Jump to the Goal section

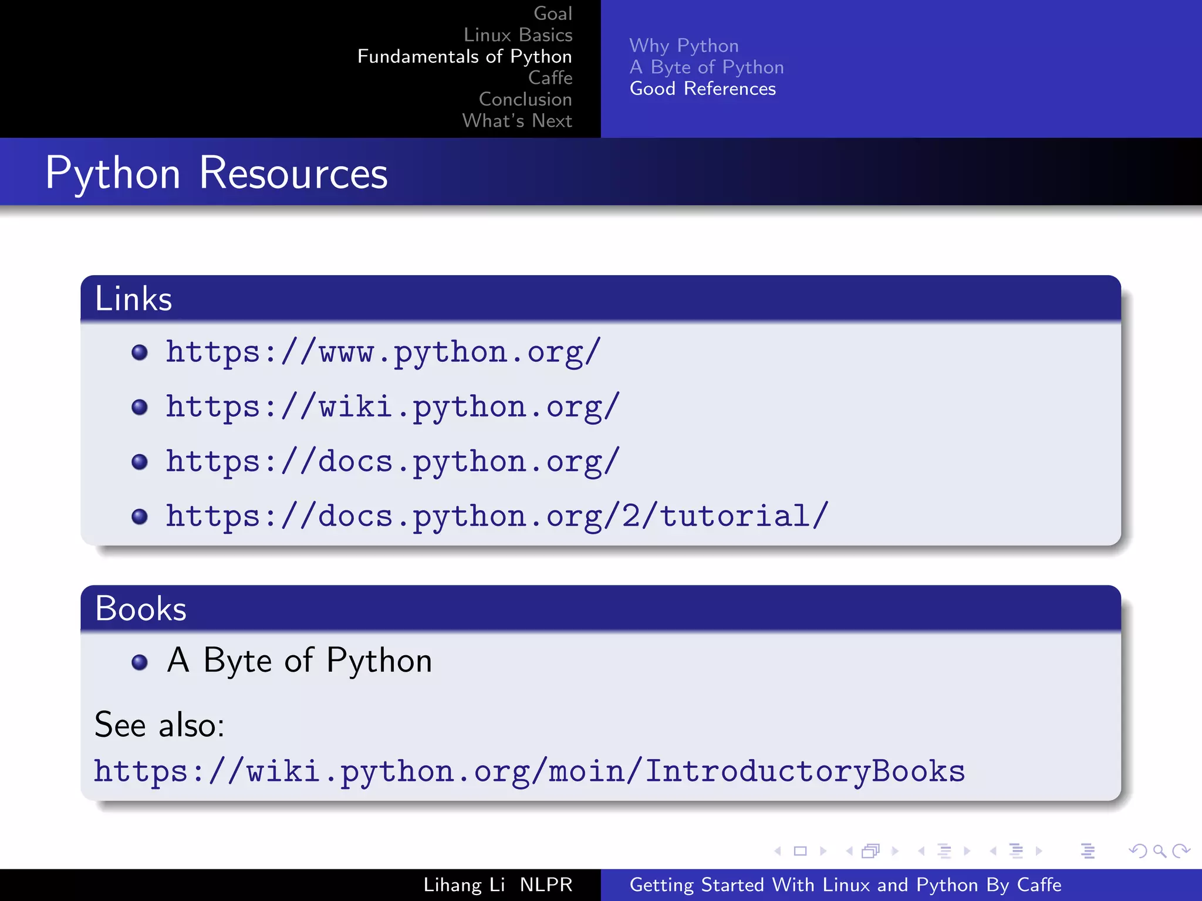553,13
